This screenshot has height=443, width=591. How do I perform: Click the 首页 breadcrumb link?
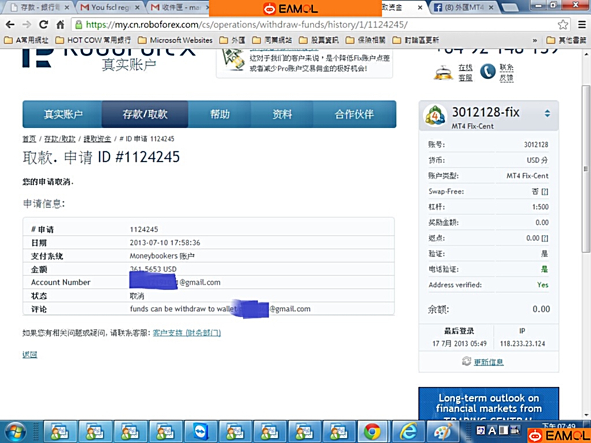(29, 139)
